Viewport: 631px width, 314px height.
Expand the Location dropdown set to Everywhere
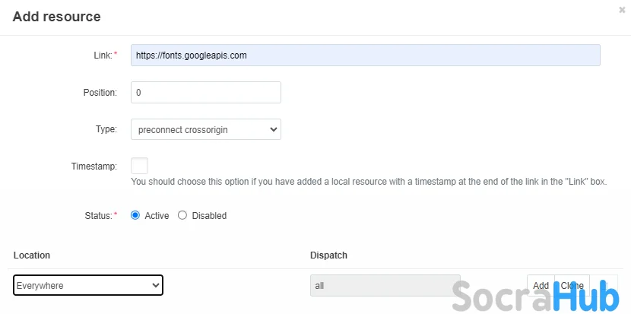(88, 285)
